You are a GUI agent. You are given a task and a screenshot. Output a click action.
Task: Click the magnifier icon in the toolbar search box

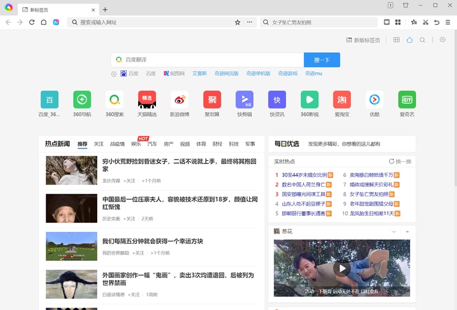[266, 22]
